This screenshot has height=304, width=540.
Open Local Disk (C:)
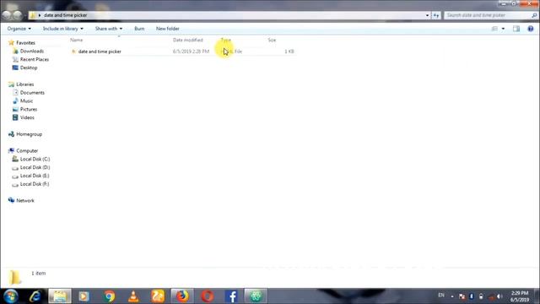35,159
